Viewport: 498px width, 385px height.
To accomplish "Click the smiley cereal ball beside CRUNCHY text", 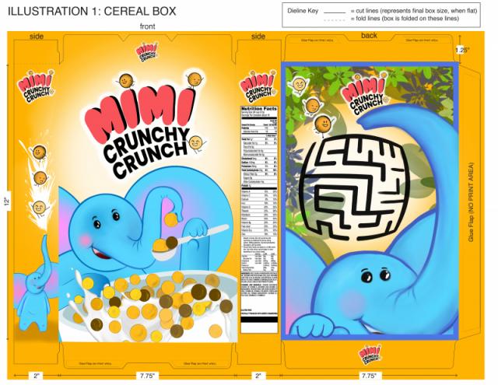I will pos(196,142).
